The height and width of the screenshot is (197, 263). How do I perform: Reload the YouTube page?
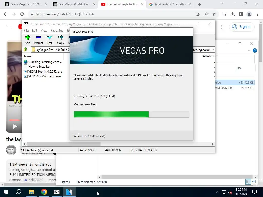pyautogui.click(x=22, y=14)
